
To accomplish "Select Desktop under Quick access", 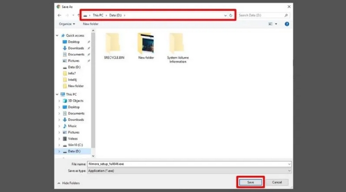I will point(74,42).
